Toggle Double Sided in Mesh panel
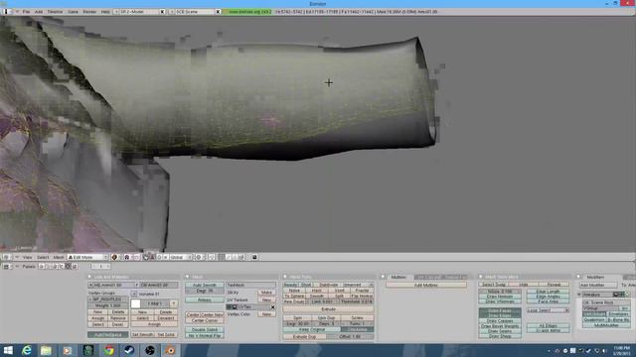This screenshot has width=636, height=357. click(x=205, y=330)
